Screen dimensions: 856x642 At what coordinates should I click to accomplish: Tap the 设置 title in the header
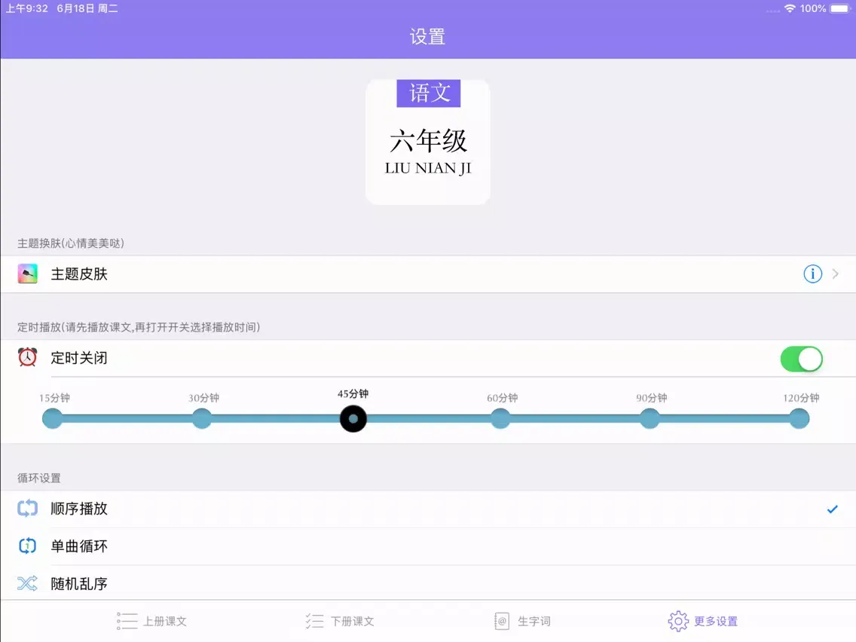tap(427, 37)
